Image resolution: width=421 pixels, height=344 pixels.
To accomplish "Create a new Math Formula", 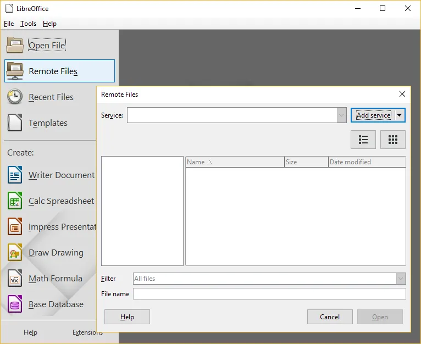I will click(x=56, y=279).
